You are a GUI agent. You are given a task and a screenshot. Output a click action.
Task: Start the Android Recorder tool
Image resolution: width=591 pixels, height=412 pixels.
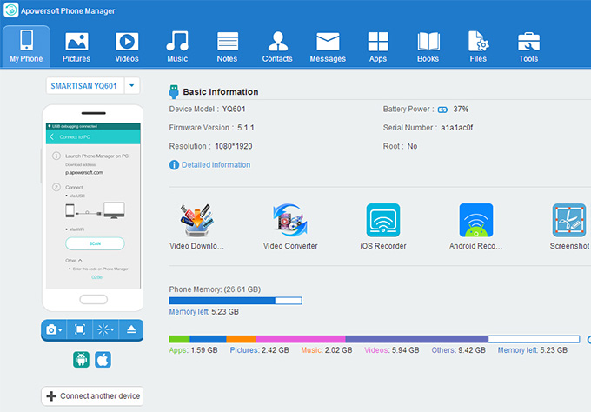click(476, 220)
